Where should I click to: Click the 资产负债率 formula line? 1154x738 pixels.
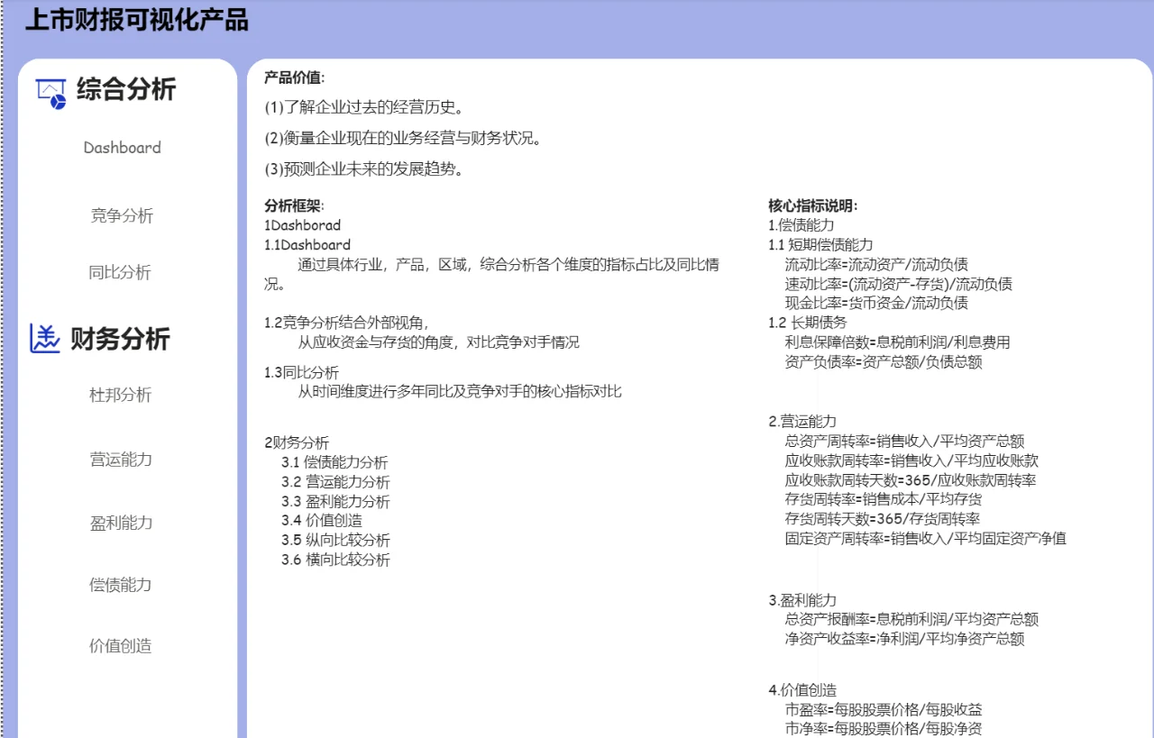click(x=884, y=362)
